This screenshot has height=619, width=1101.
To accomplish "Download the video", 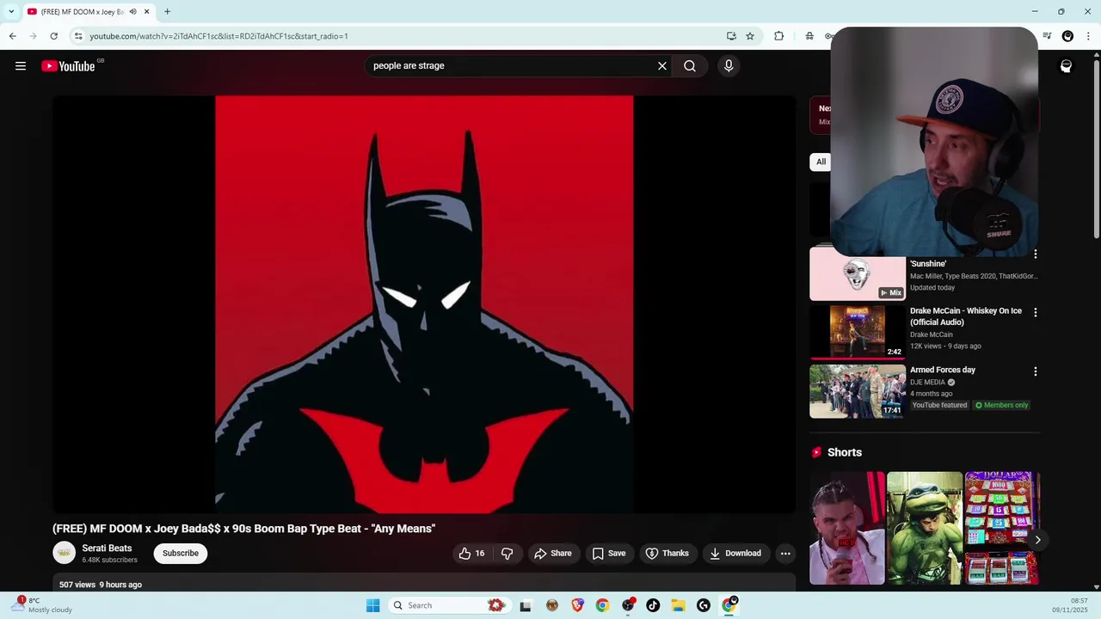I will coord(735,554).
